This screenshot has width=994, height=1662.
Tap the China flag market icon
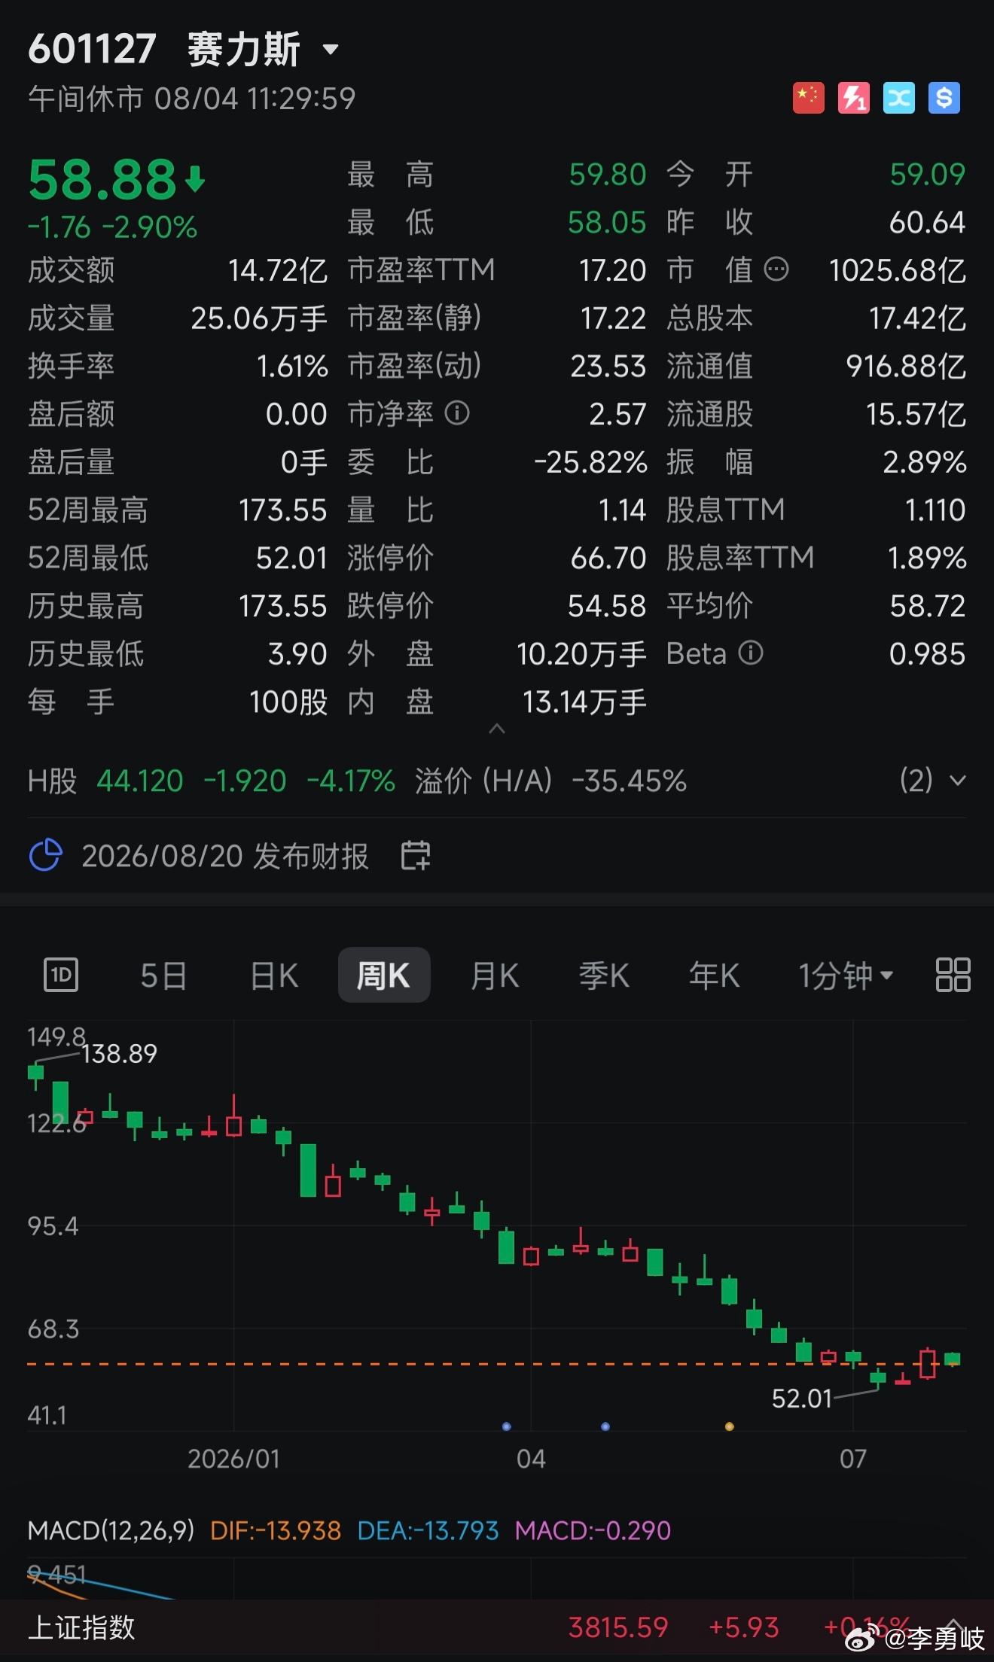point(808,98)
